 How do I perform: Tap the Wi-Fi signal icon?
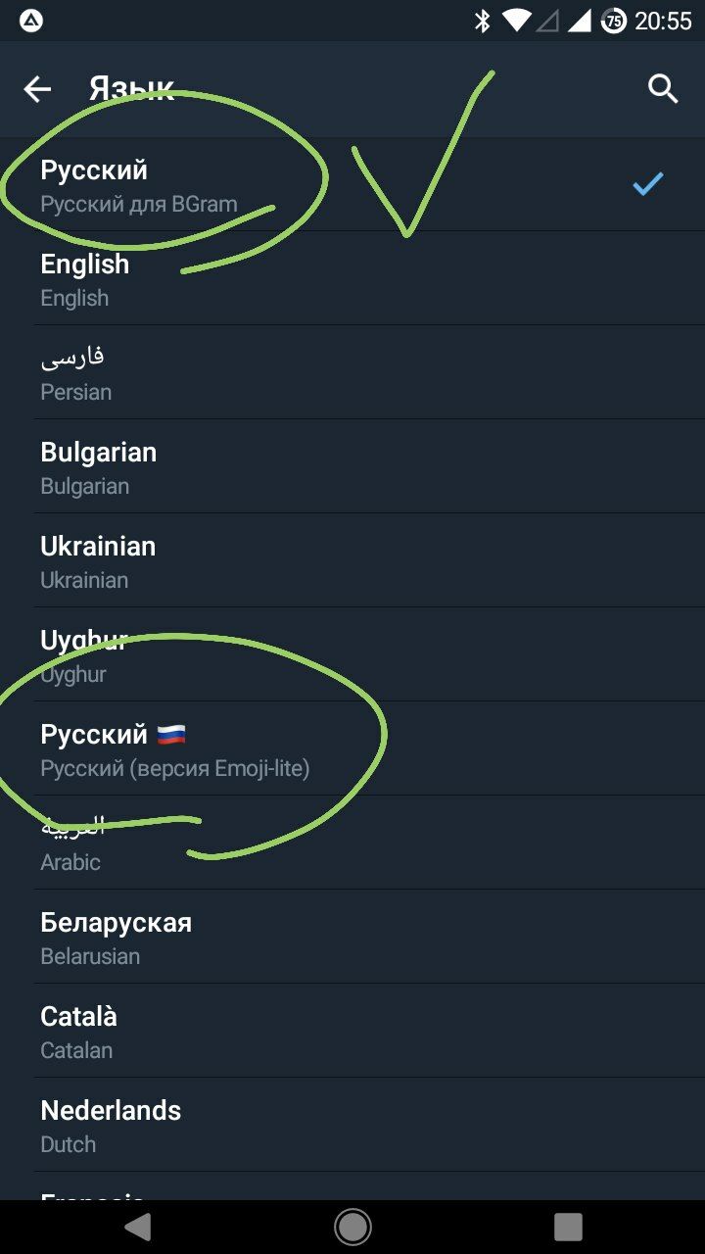coord(515,21)
